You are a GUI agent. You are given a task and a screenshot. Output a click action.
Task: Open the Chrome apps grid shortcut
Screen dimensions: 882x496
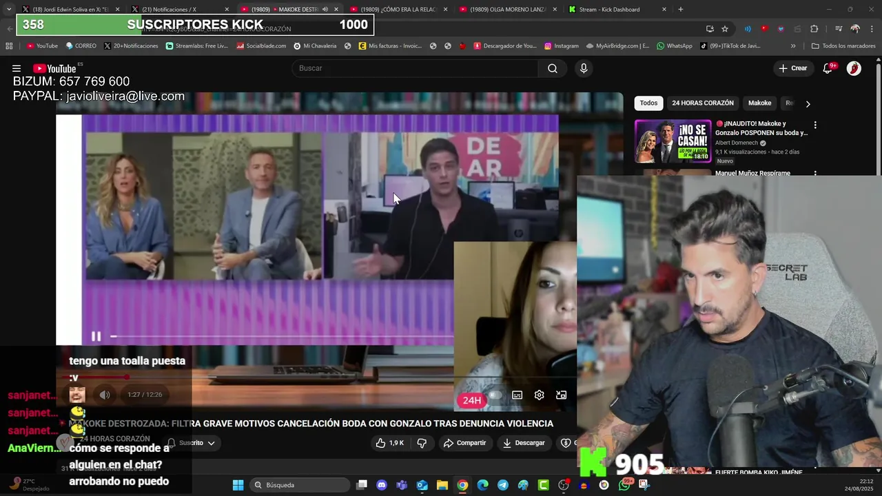9,46
